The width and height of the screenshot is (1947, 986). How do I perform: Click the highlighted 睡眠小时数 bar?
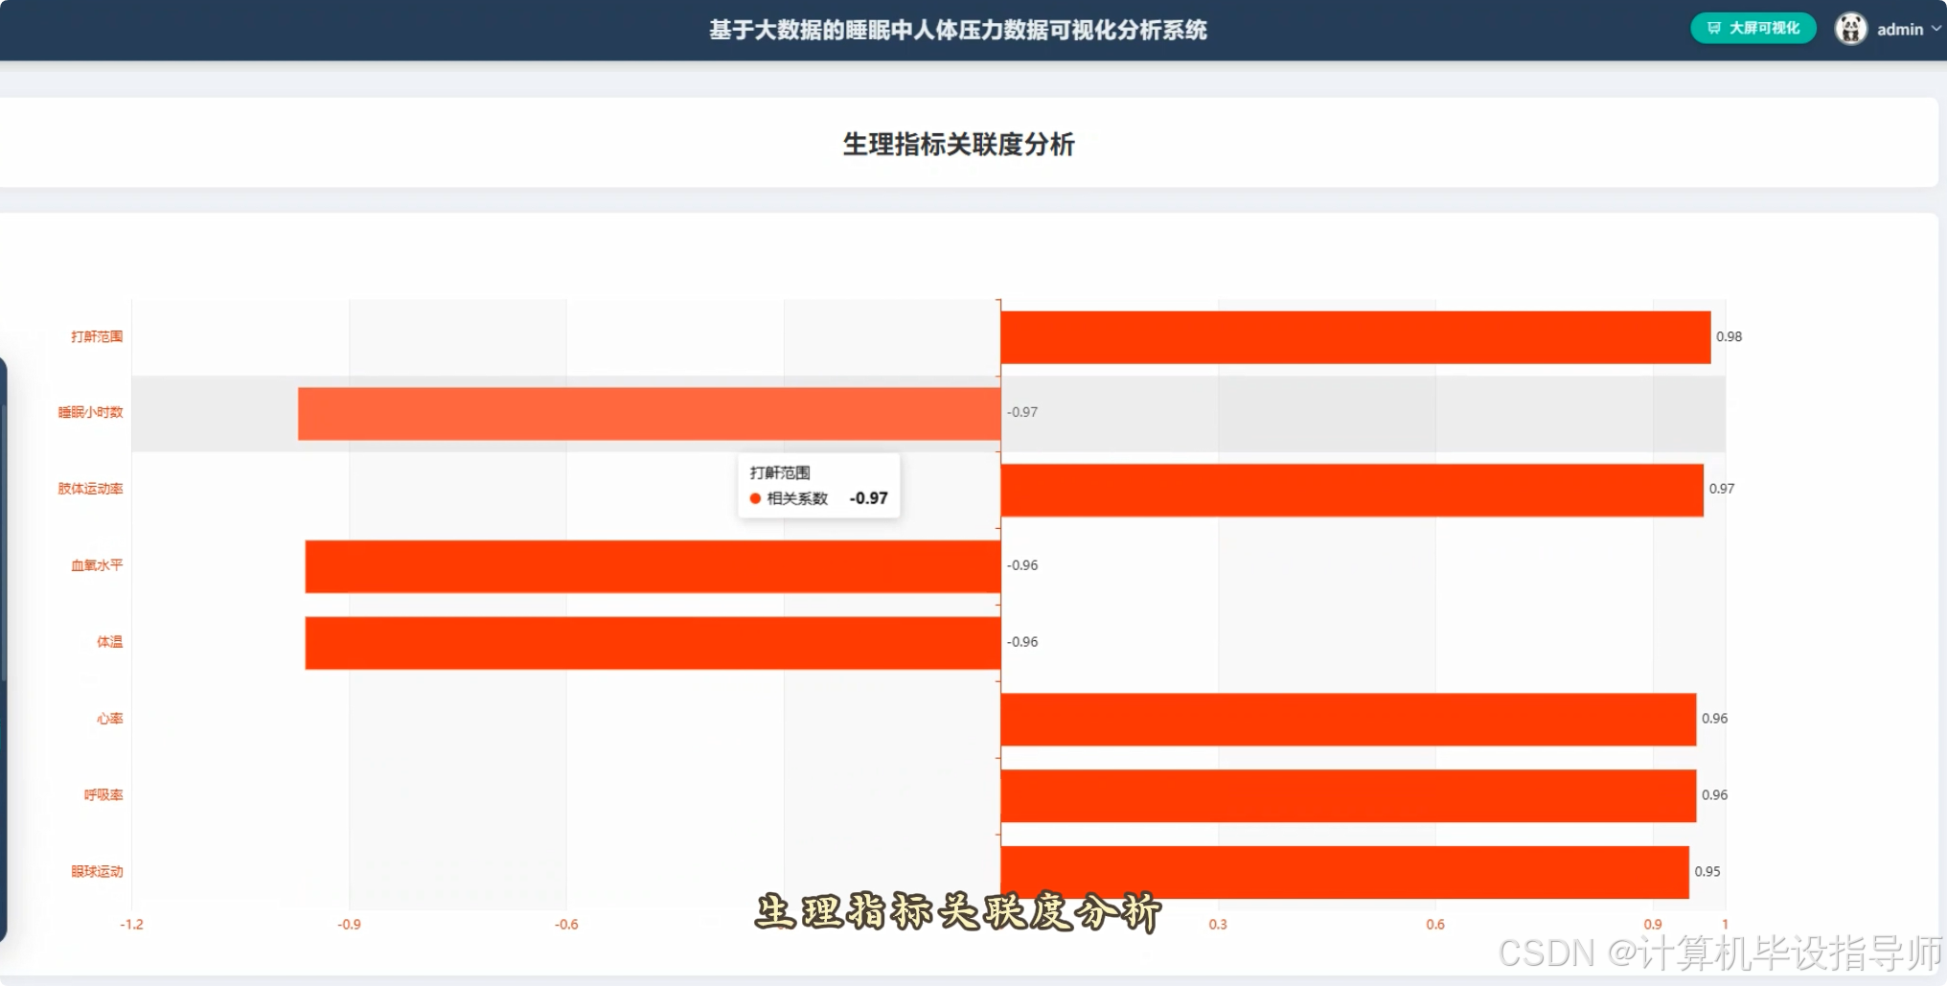point(650,414)
